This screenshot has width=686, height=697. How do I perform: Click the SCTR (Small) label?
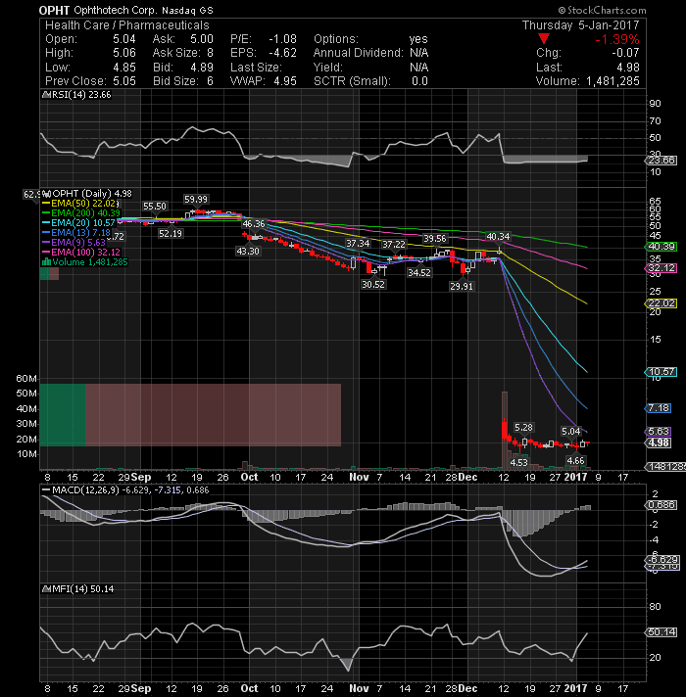click(x=352, y=81)
